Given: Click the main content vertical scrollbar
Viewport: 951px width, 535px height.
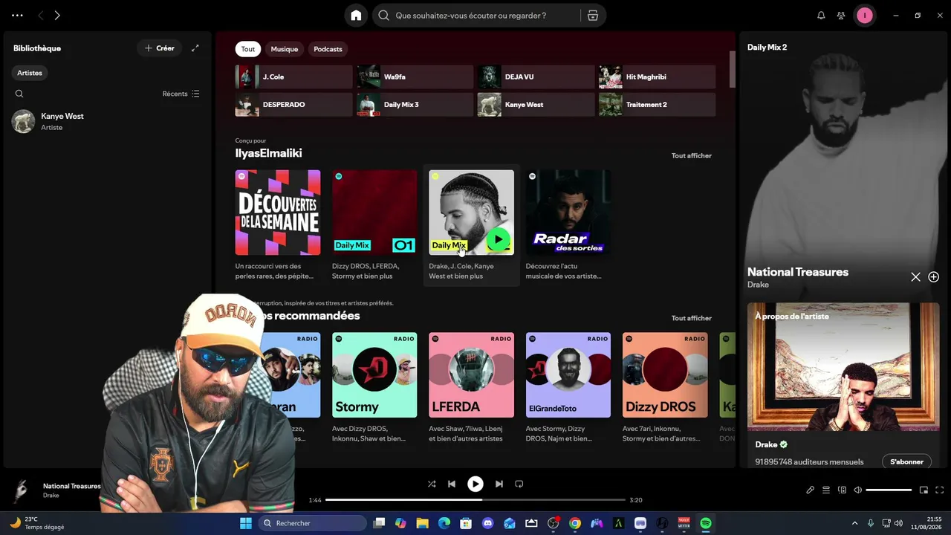Looking at the screenshot, I should (x=733, y=69).
